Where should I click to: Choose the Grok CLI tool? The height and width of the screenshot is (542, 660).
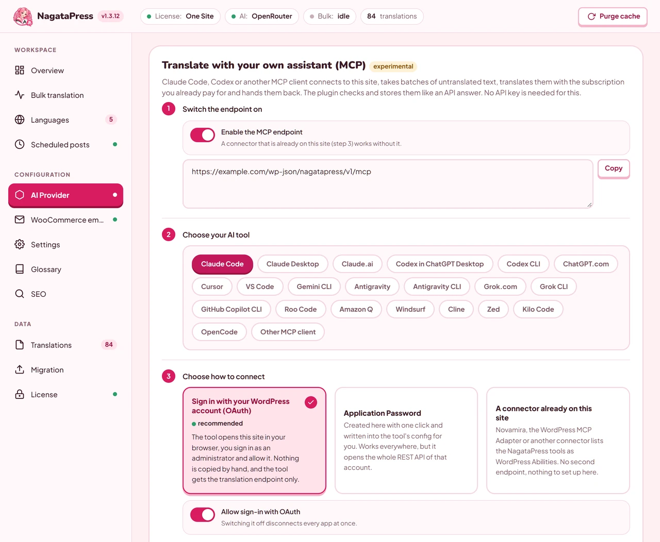pos(554,286)
